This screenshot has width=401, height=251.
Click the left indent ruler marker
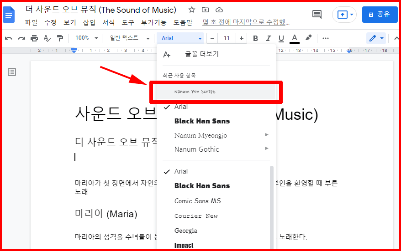point(74,51)
